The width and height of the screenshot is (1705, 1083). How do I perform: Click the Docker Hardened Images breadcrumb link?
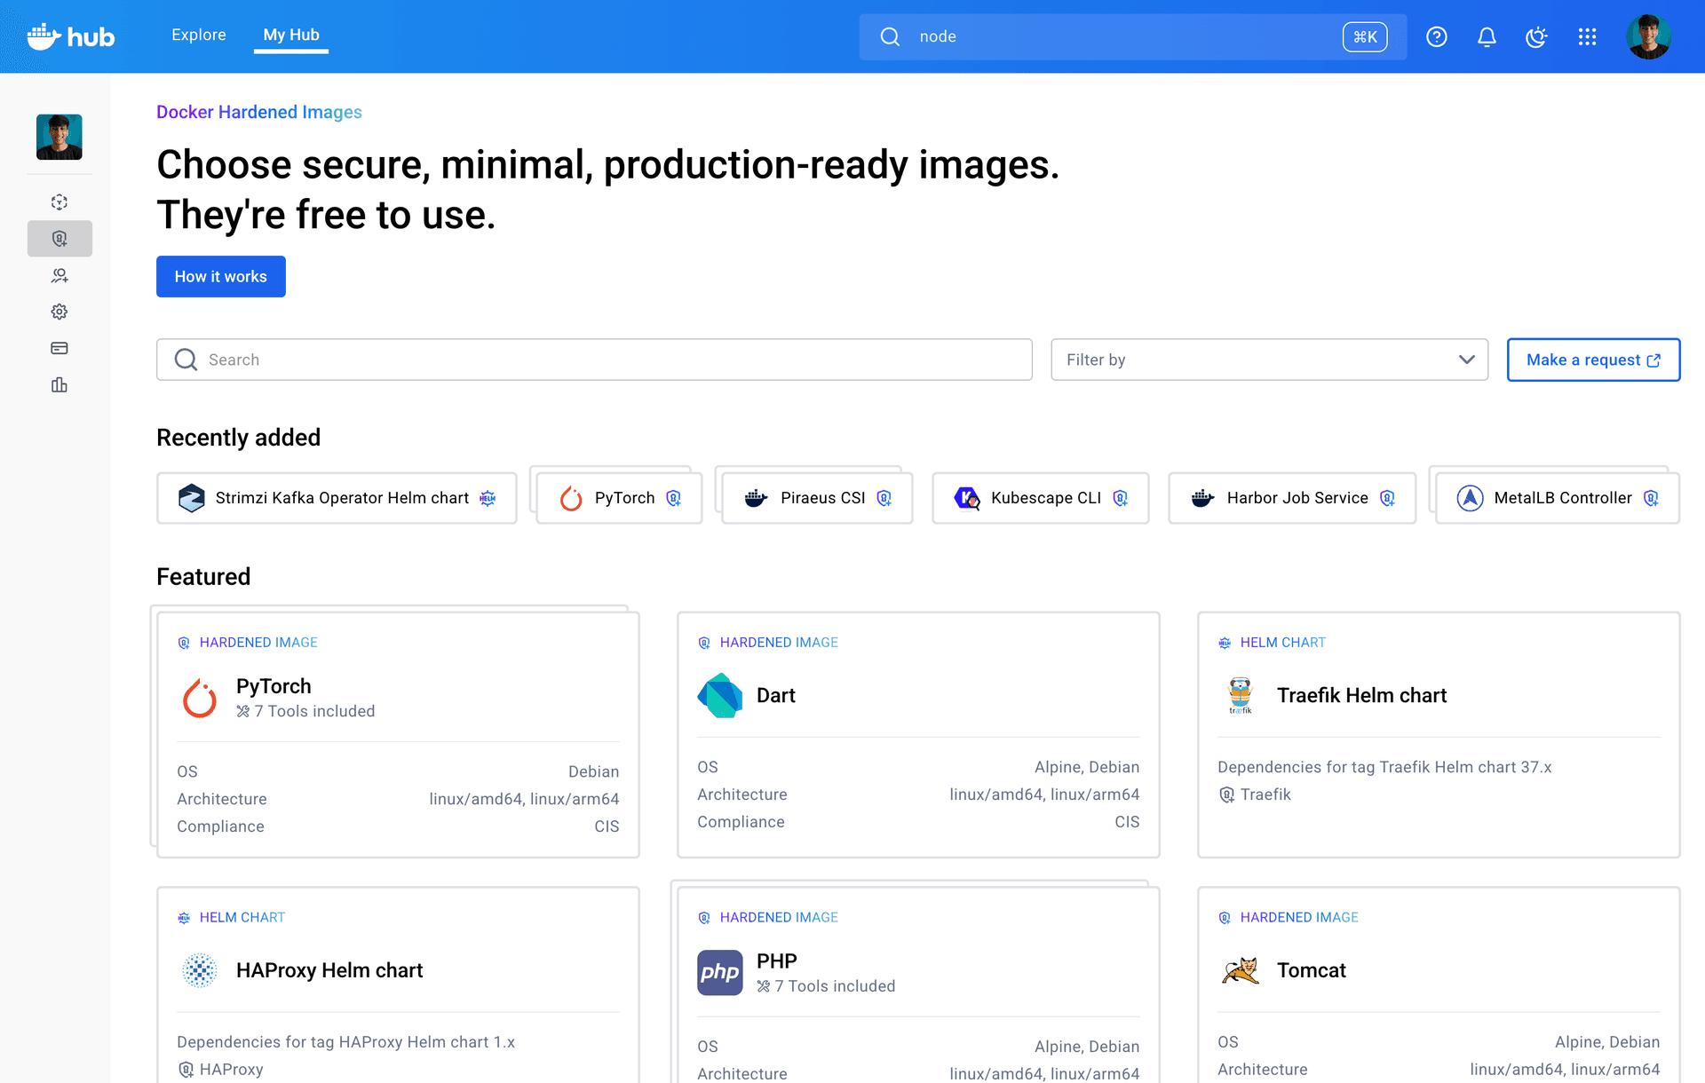[259, 112]
